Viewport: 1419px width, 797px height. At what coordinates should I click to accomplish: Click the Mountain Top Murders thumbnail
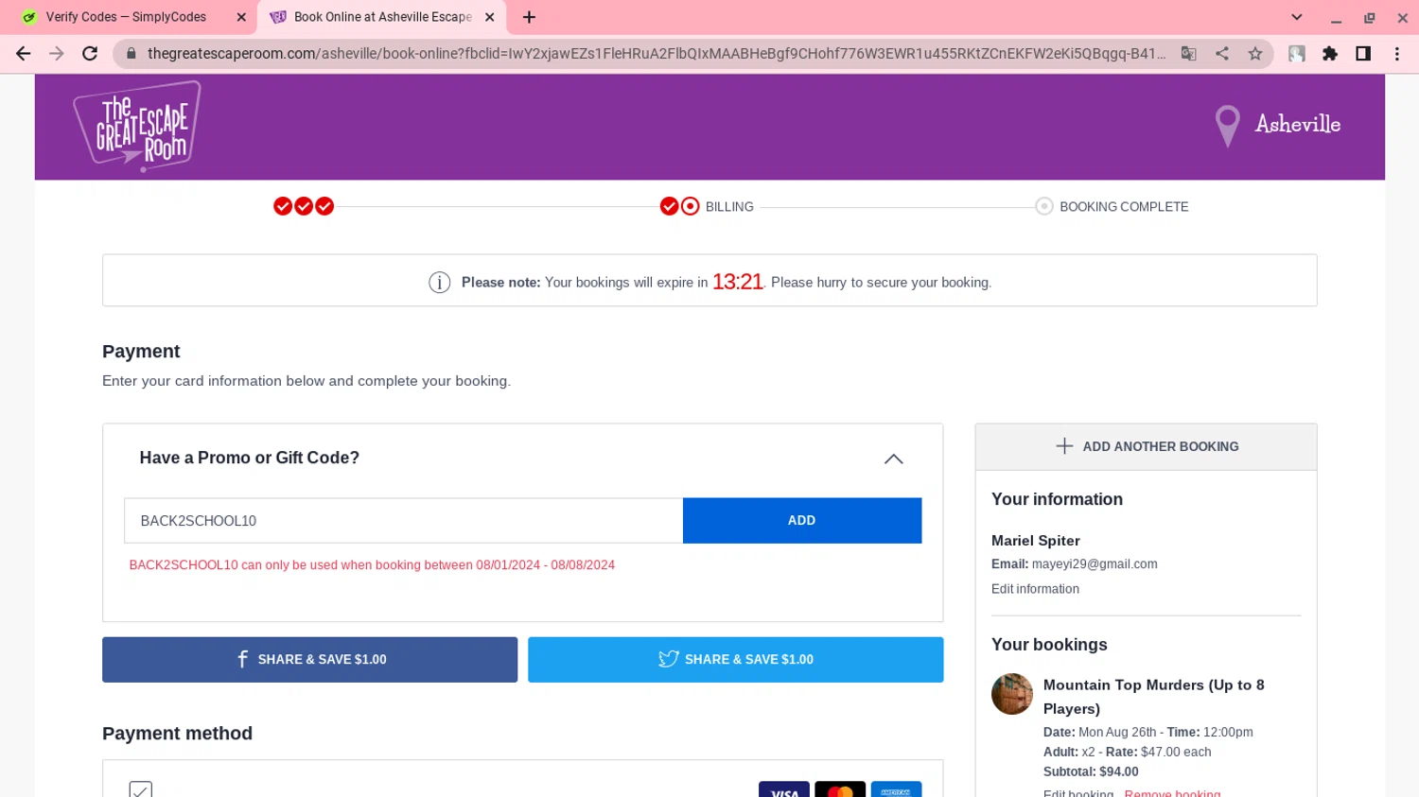[1011, 693]
